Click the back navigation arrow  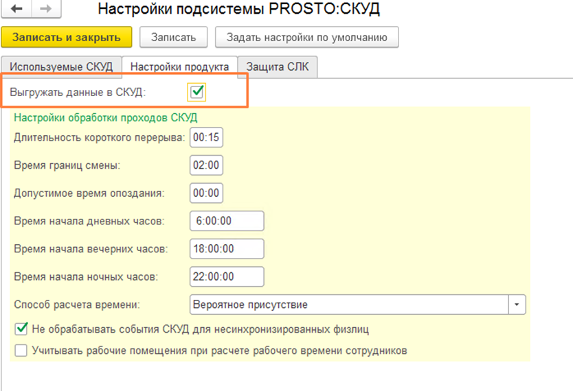click(x=17, y=9)
